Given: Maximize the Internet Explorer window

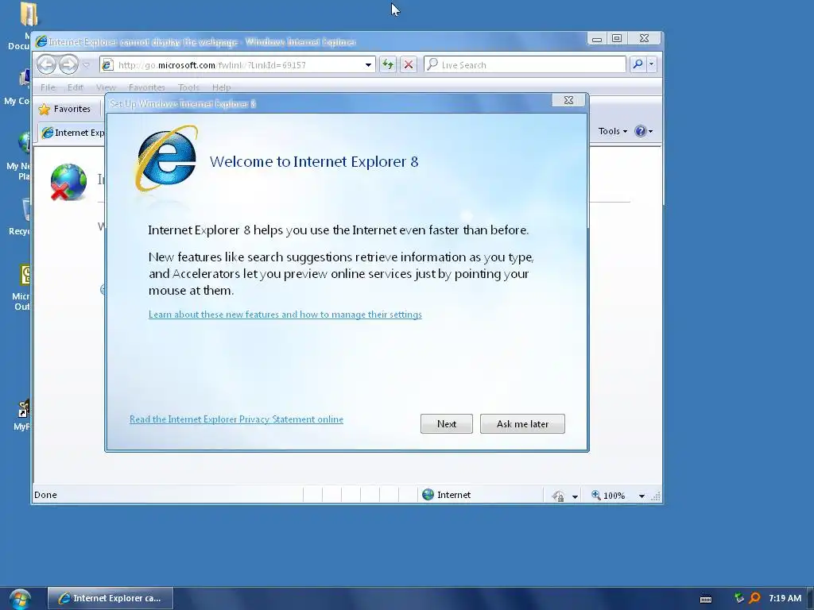Looking at the screenshot, I should coord(617,39).
